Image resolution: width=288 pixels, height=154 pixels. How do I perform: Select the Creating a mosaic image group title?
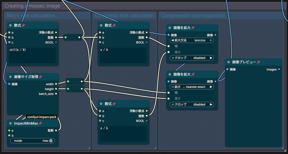click(32, 6)
